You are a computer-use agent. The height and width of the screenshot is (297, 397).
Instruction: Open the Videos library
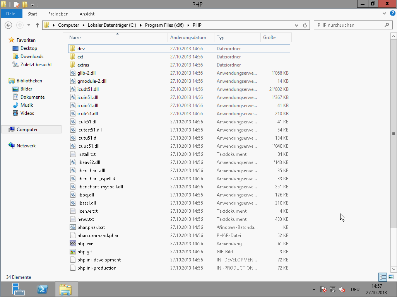click(27, 113)
